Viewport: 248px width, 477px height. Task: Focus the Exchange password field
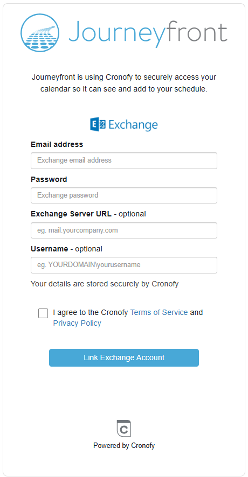124,195
